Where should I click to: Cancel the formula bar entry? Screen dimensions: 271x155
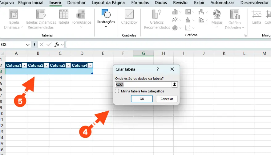(x=42, y=45)
